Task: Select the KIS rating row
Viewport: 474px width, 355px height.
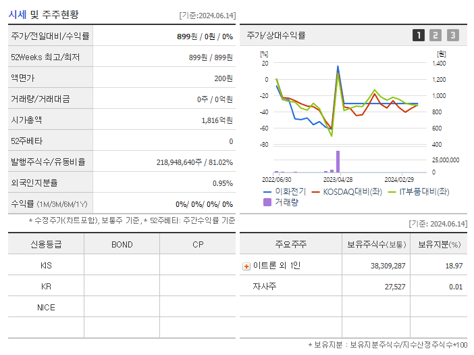Action: (122, 266)
